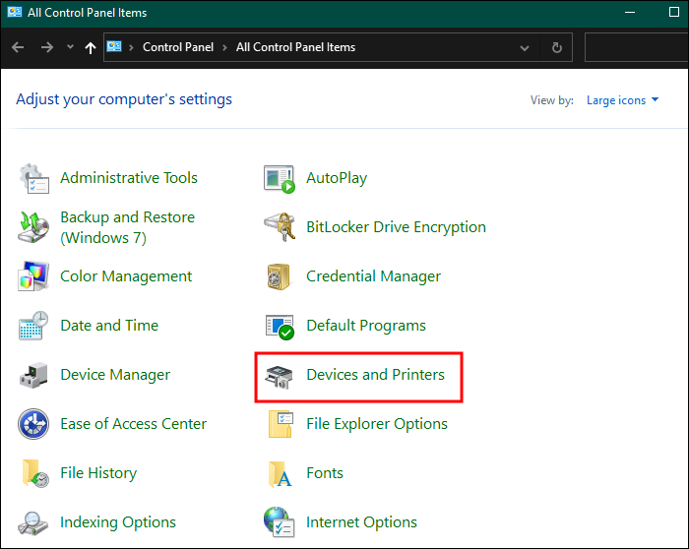Viewport: 689px width, 549px height.
Task: Click All Control Panel Items breadcrumb
Action: coord(295,47)
